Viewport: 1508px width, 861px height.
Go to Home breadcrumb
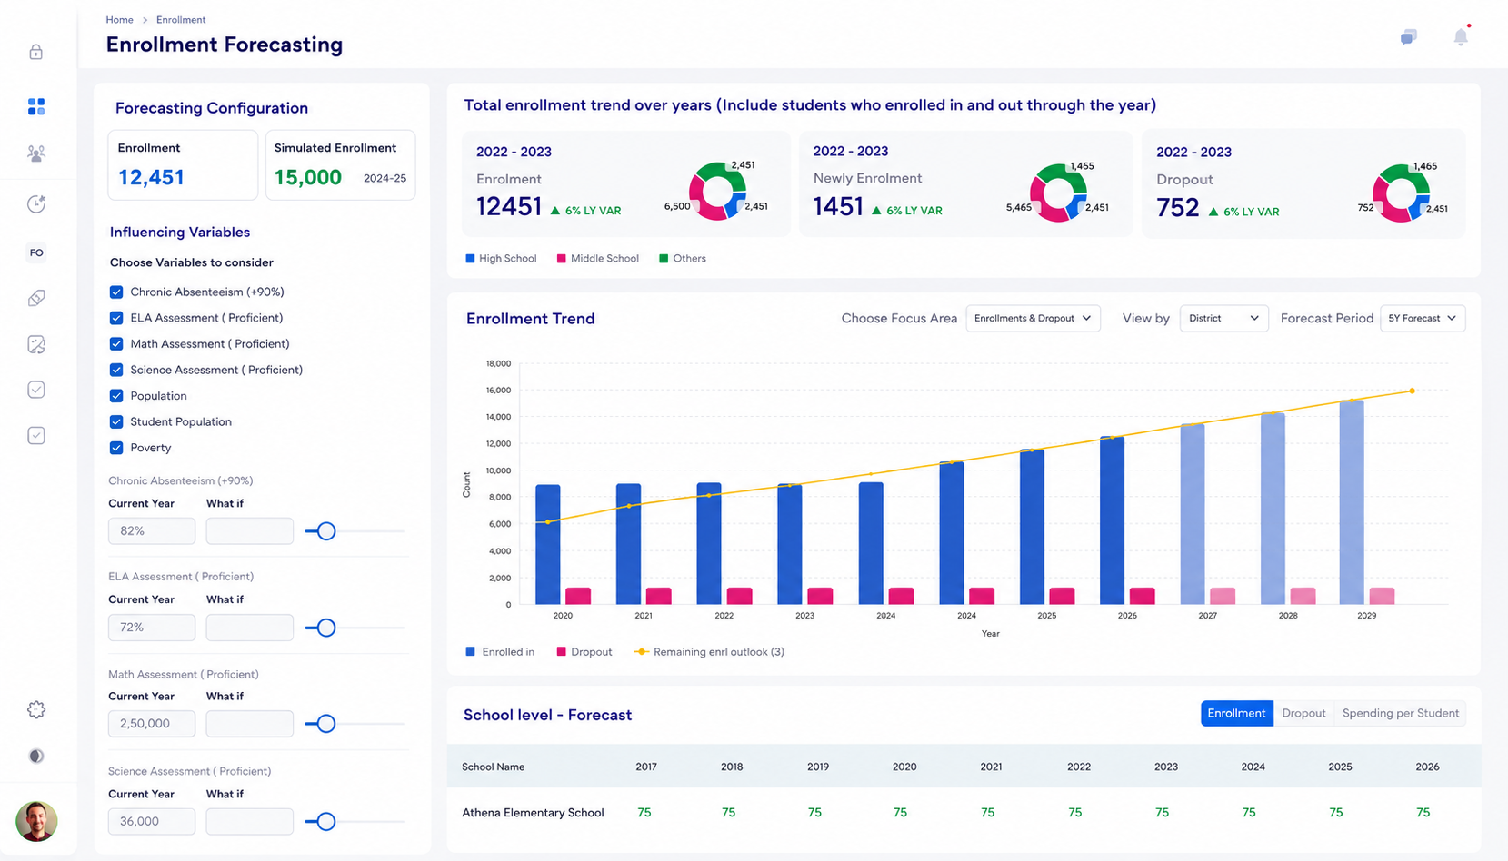pos(119,20)
